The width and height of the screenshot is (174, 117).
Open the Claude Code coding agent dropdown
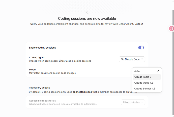[132, 59]
